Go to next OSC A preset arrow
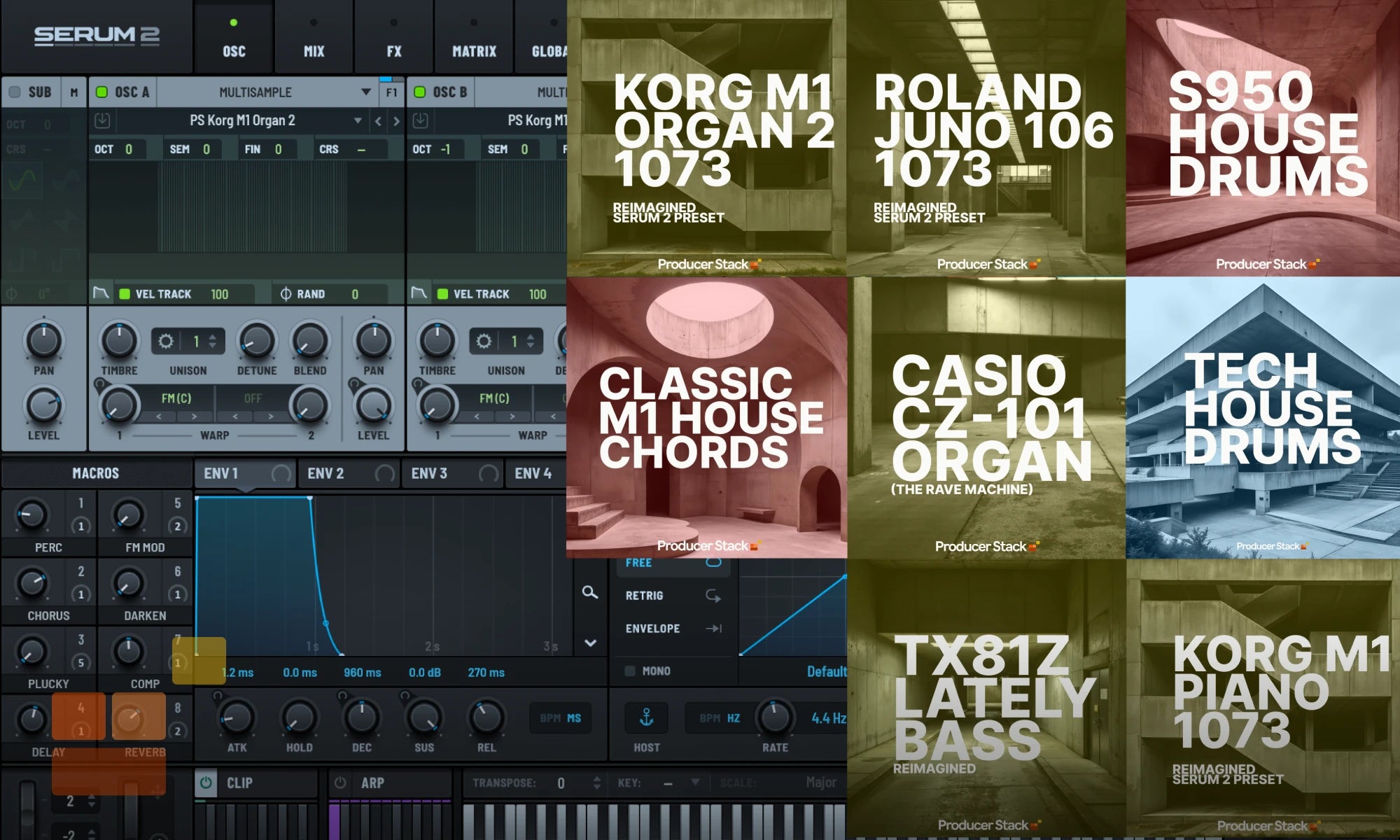The image size is (1400, 840). (396, 121)
